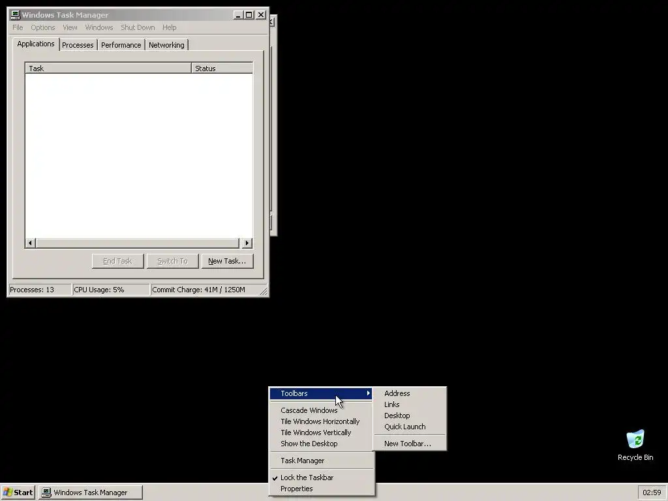Choose New Toolbar... from submenu

pos(410,444)
